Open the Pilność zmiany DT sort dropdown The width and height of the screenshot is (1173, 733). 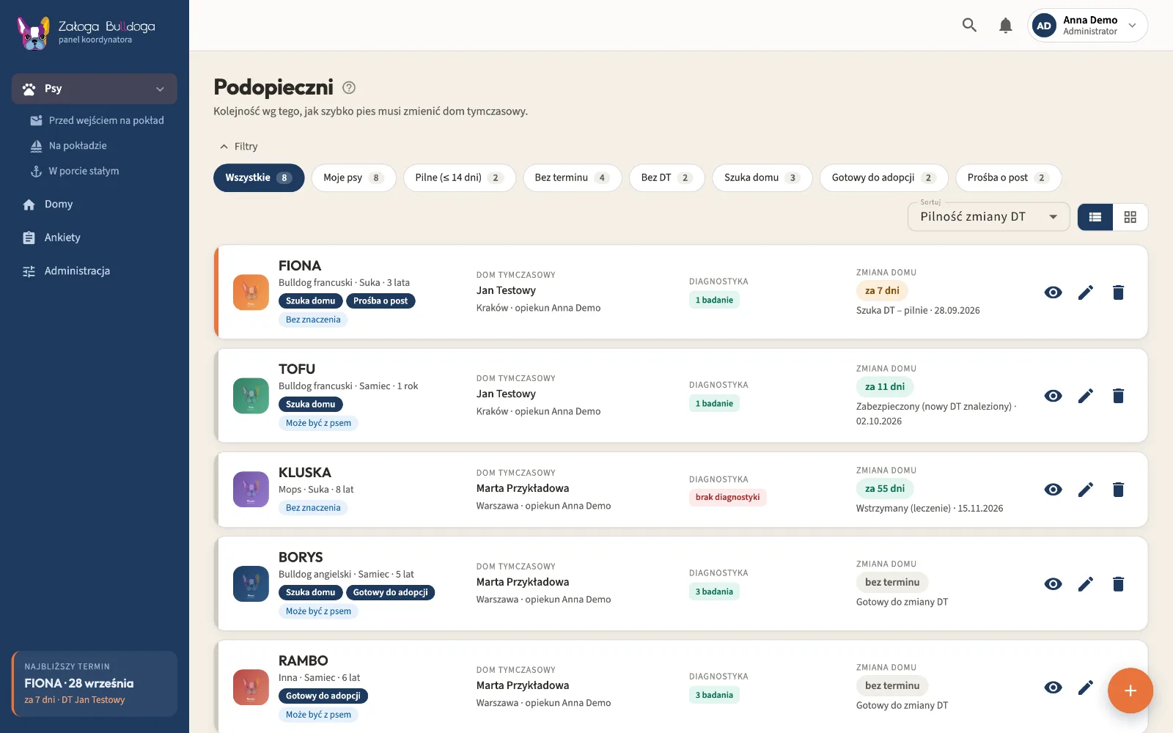[989, 217]
